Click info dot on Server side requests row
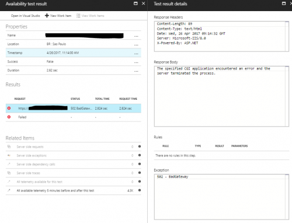 [x=140, y=147]
